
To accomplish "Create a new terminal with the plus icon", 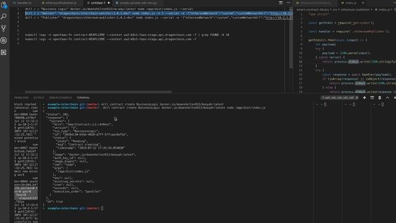I will (x=364, y=98).
